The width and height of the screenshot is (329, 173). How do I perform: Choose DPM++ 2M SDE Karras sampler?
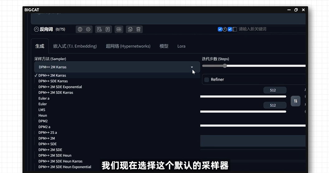56,93
